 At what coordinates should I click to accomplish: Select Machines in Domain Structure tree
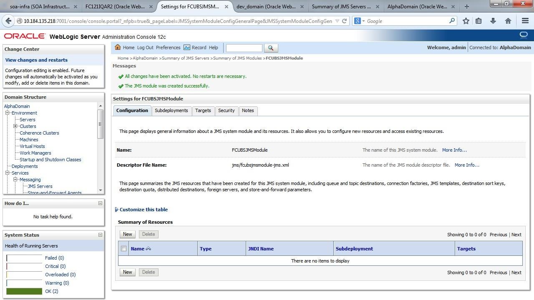click(29, 140)
